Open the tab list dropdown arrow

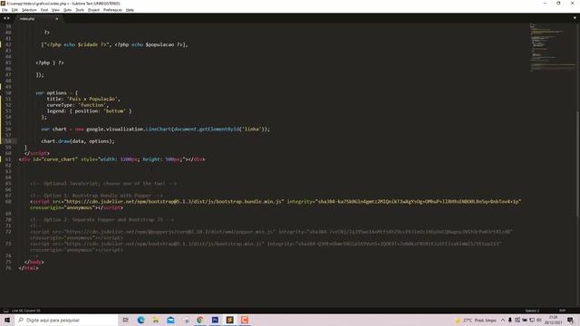pyautogui.click(x=575, y=18)
